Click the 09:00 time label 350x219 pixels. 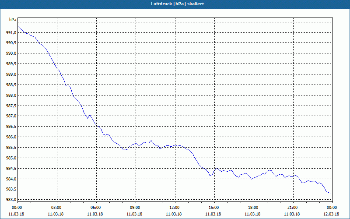coord(136,208)
